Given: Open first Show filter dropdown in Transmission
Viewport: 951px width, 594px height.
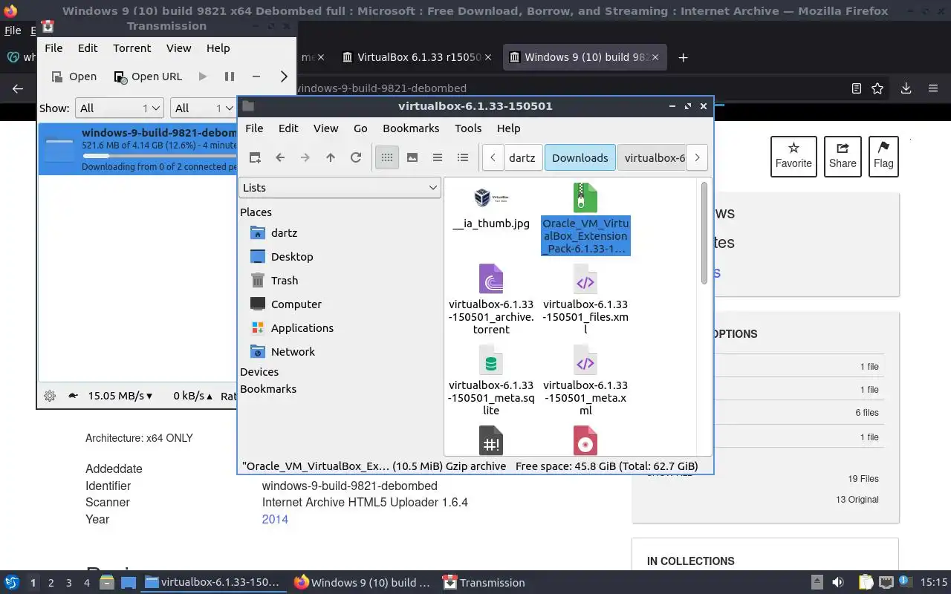Looking at the screenshot, I should coord(119,108).
